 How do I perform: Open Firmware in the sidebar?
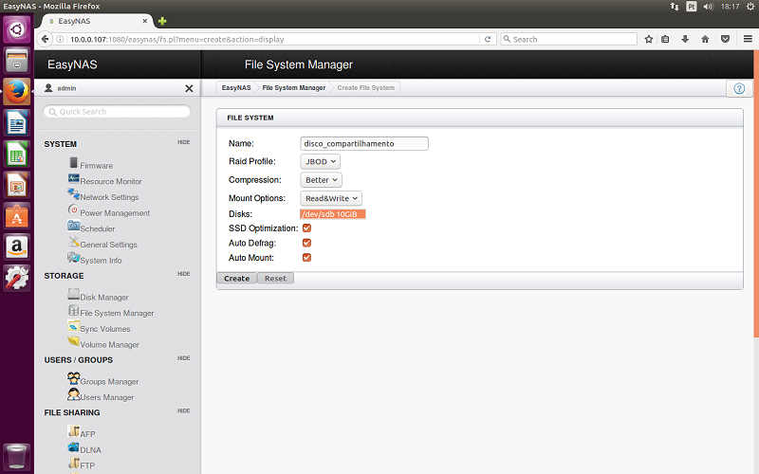click(x=97, y=165)
